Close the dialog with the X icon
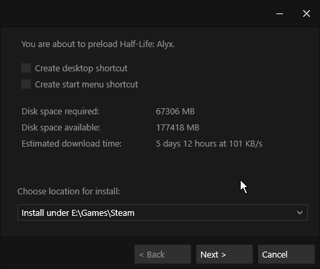 307,13
